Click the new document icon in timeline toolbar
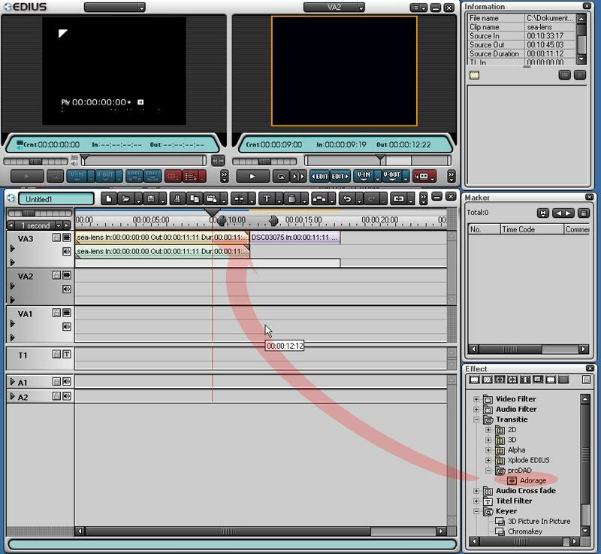601x554 pixels. [x=109, y=198]
